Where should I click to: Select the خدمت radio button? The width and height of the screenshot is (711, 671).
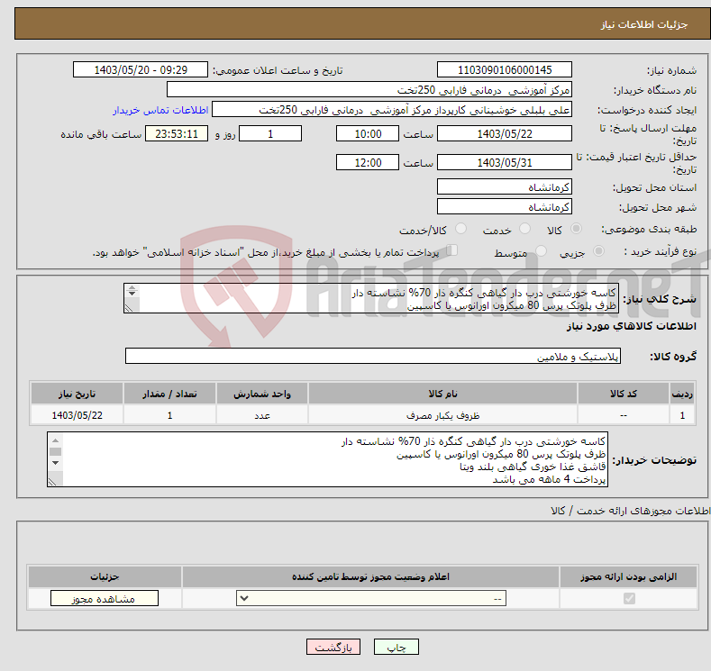[524, 229]
